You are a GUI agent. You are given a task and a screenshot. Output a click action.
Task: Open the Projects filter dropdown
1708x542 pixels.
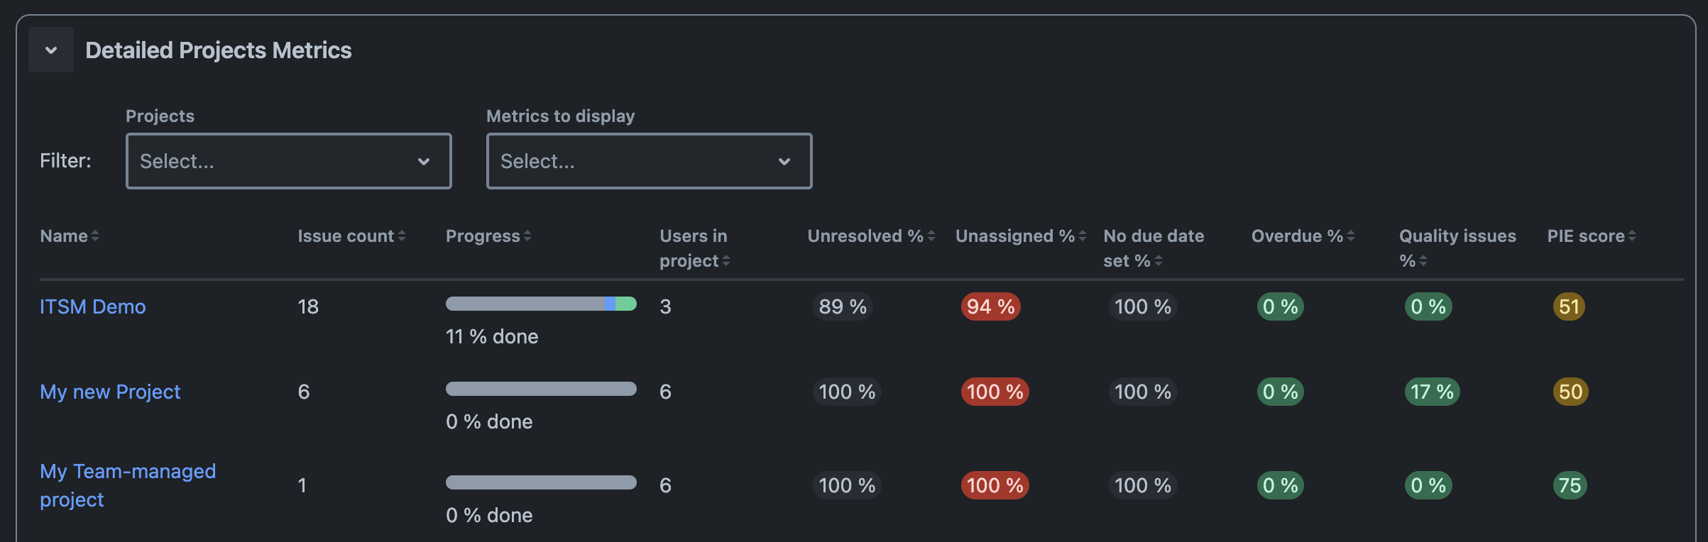[x=288, y=161]
